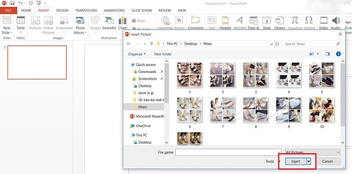Click Undo in quick access toolbar
The image size is (352, 174).
click(20, 3)
